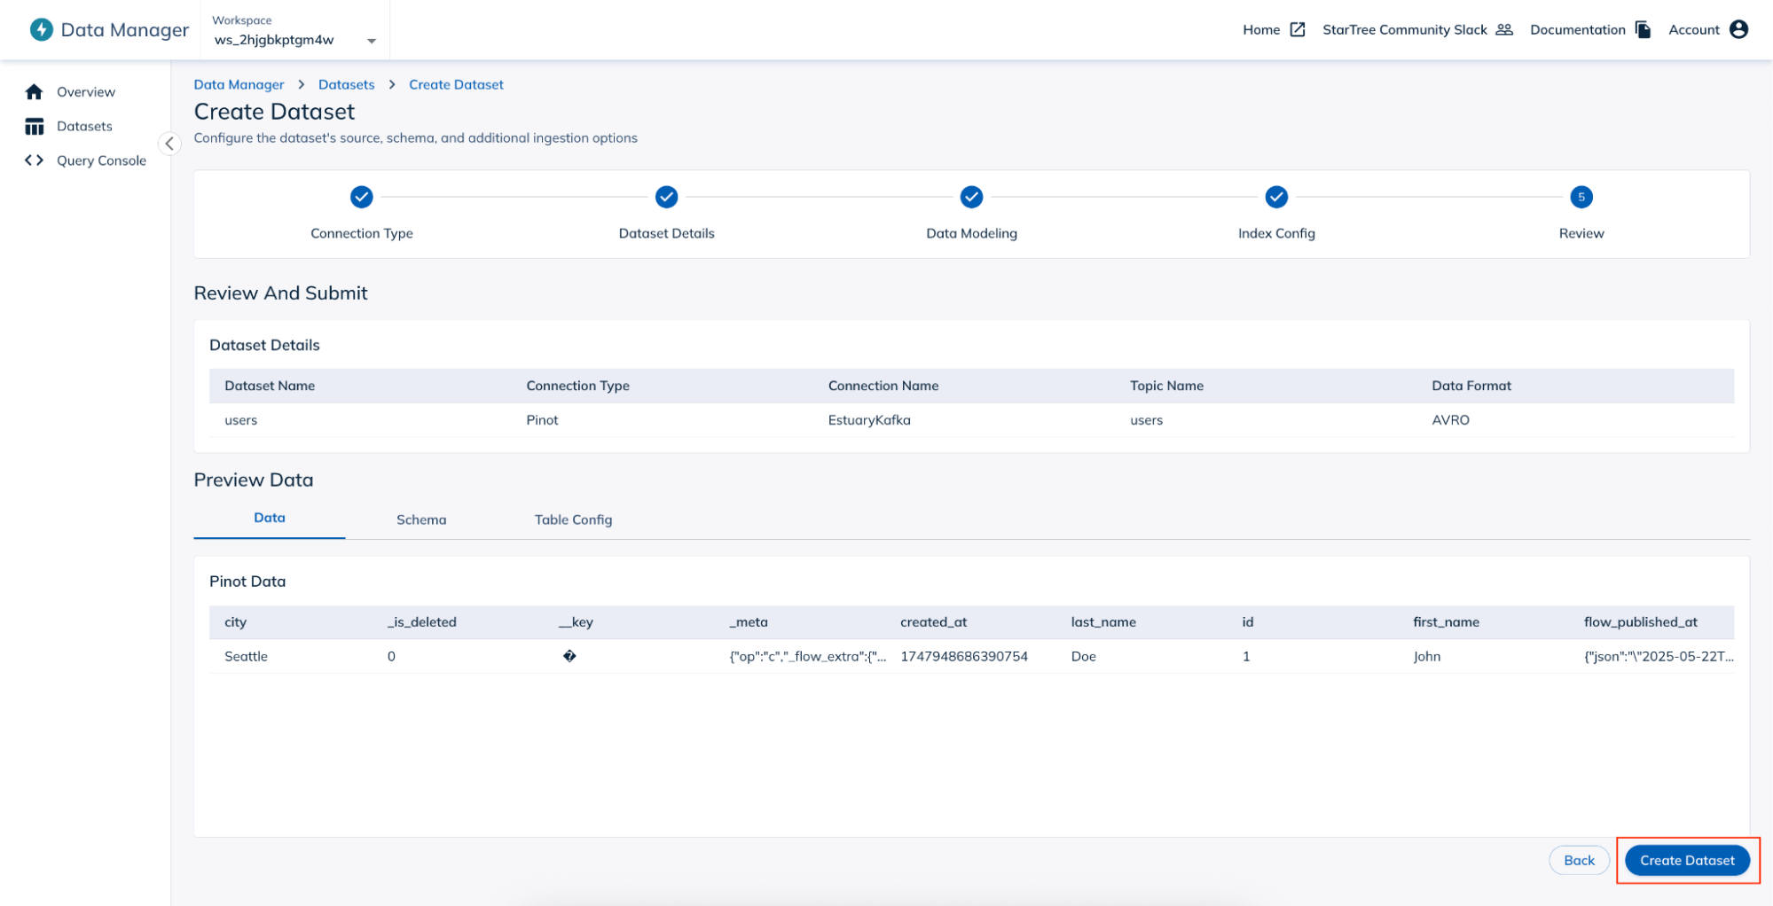Click the Review step number 5 circle

1581,197
